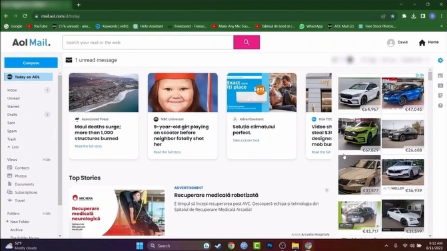Screen dimensions: 447x251
Task: Click the search mail input field
Action: click(x=148, y=42)
